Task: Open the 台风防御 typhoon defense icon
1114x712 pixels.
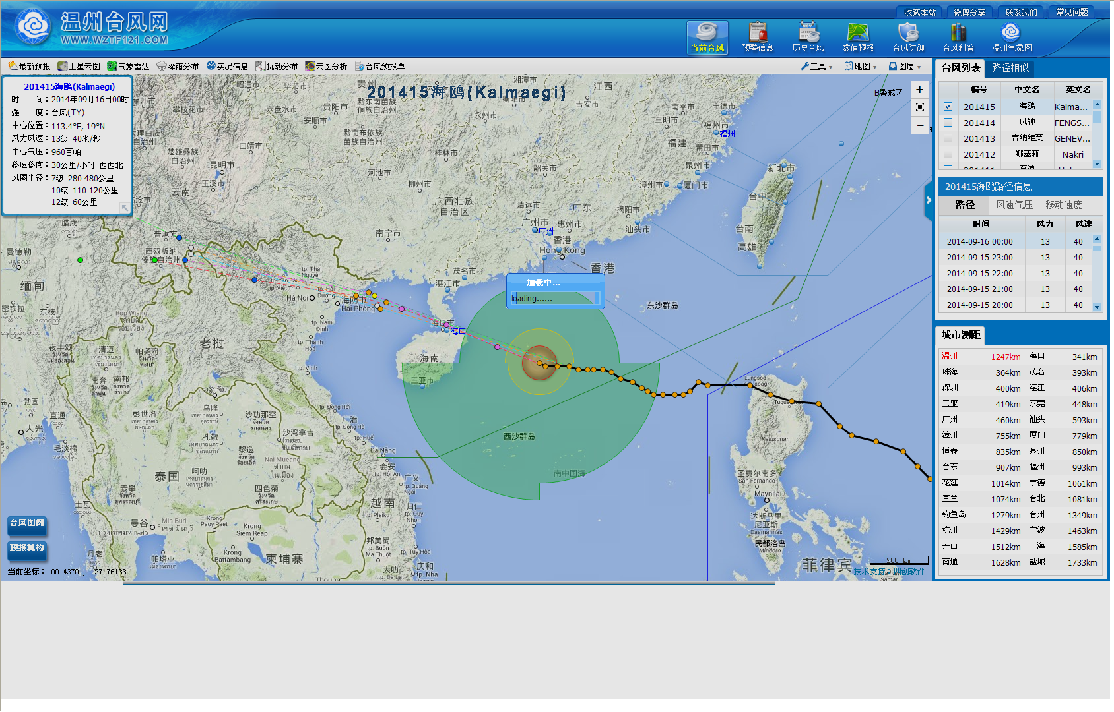Action: click(x=908, y=37)
